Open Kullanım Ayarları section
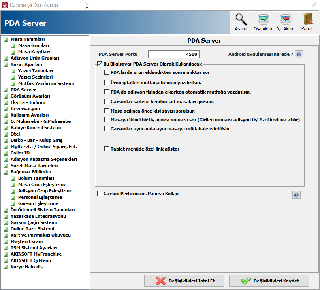320x290 pixels. (x=30, y=115)
